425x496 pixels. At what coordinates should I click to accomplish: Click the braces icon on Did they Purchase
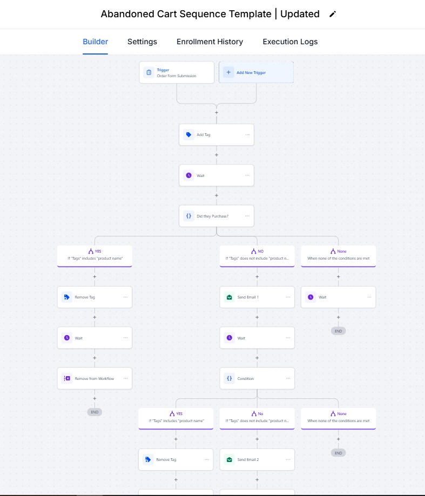pyautogui.click(x=188, y=216)
